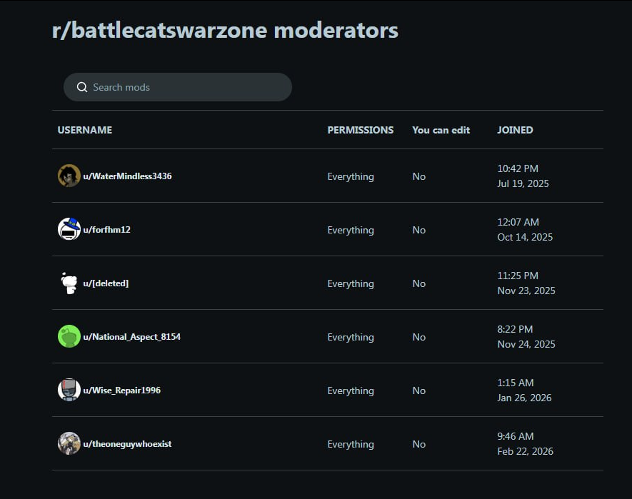Click the Oct 14, 2025 joined date
Image resolution: width=632 pixels, height=499 pixels.
click(x=525, y=238)
